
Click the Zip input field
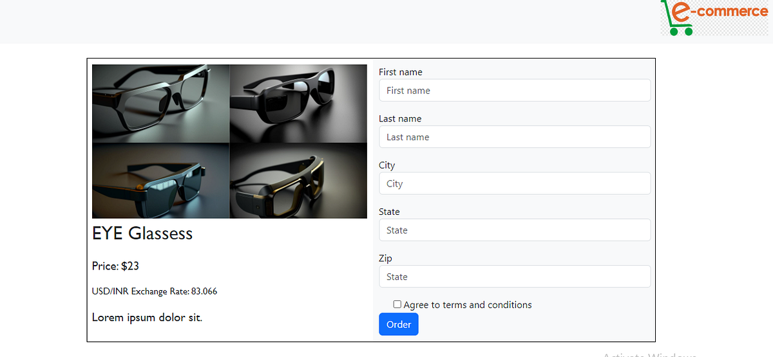point(515,277)
